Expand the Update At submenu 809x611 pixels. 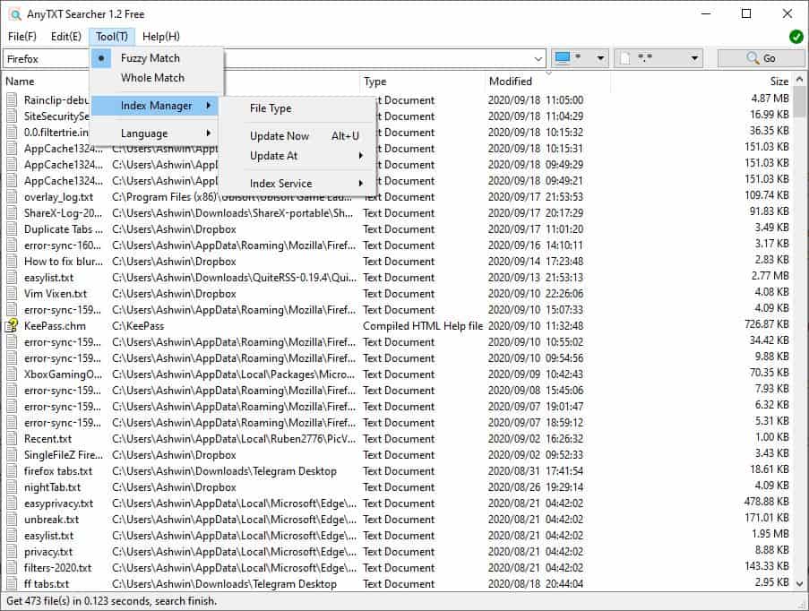click(x=306, y=156)
